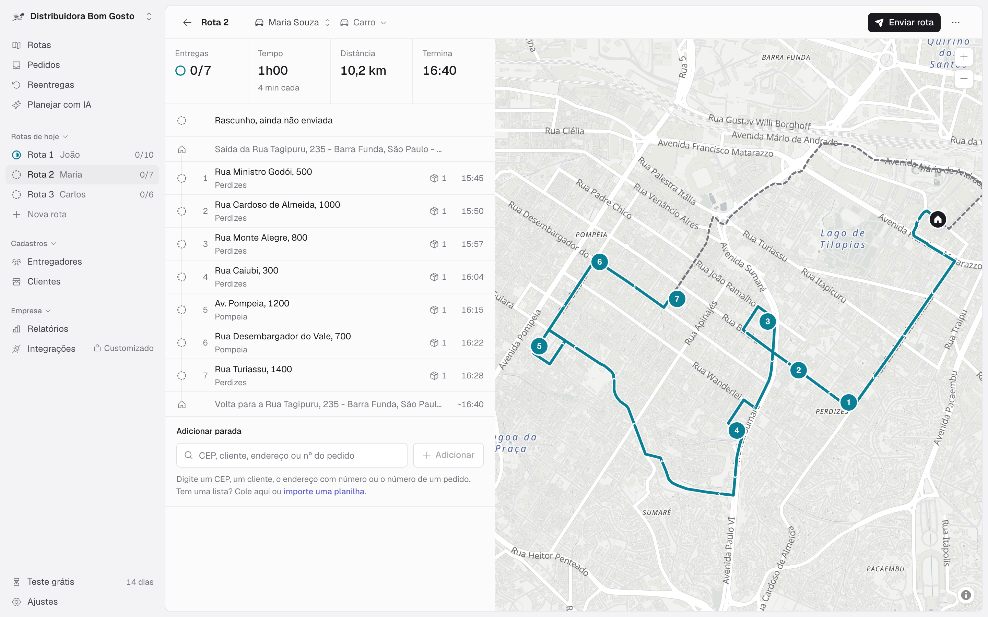Toggle status circle for Rua Ministro Godói stop
The width and height of the screenshot is (988, 617).
tap(182, 178)
